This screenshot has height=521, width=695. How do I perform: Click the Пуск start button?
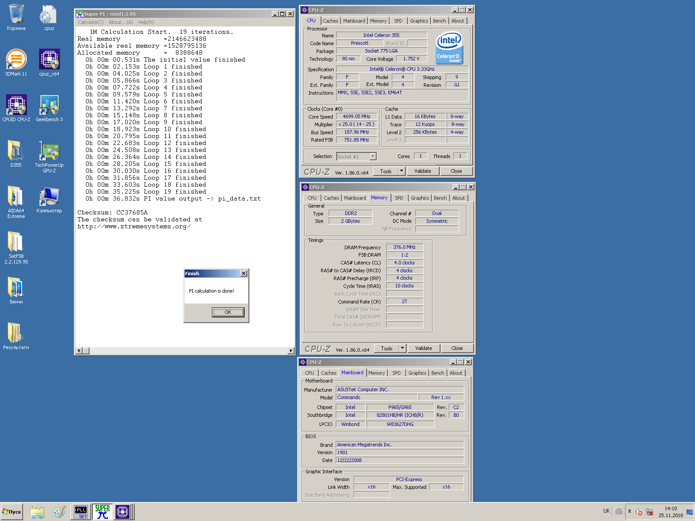12,512
